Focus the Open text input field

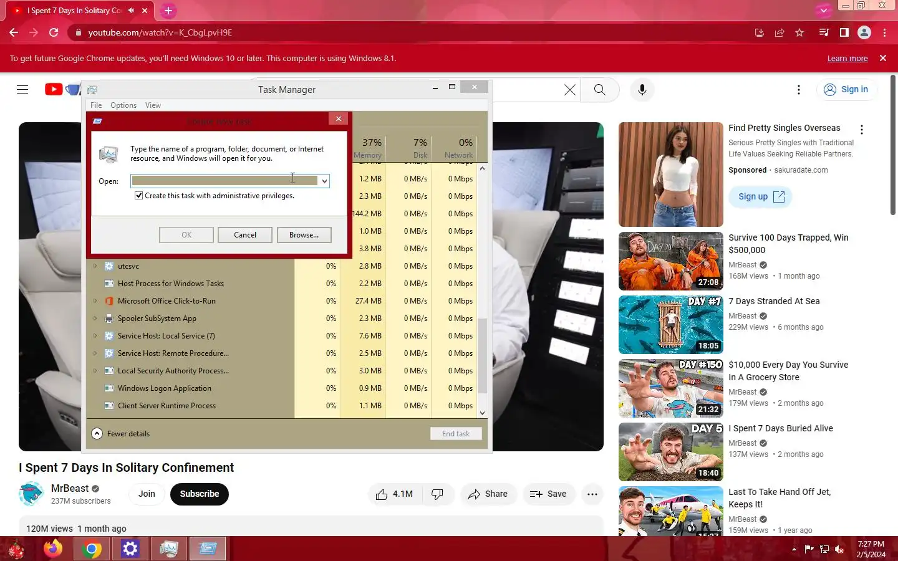[x=224, y=181]
